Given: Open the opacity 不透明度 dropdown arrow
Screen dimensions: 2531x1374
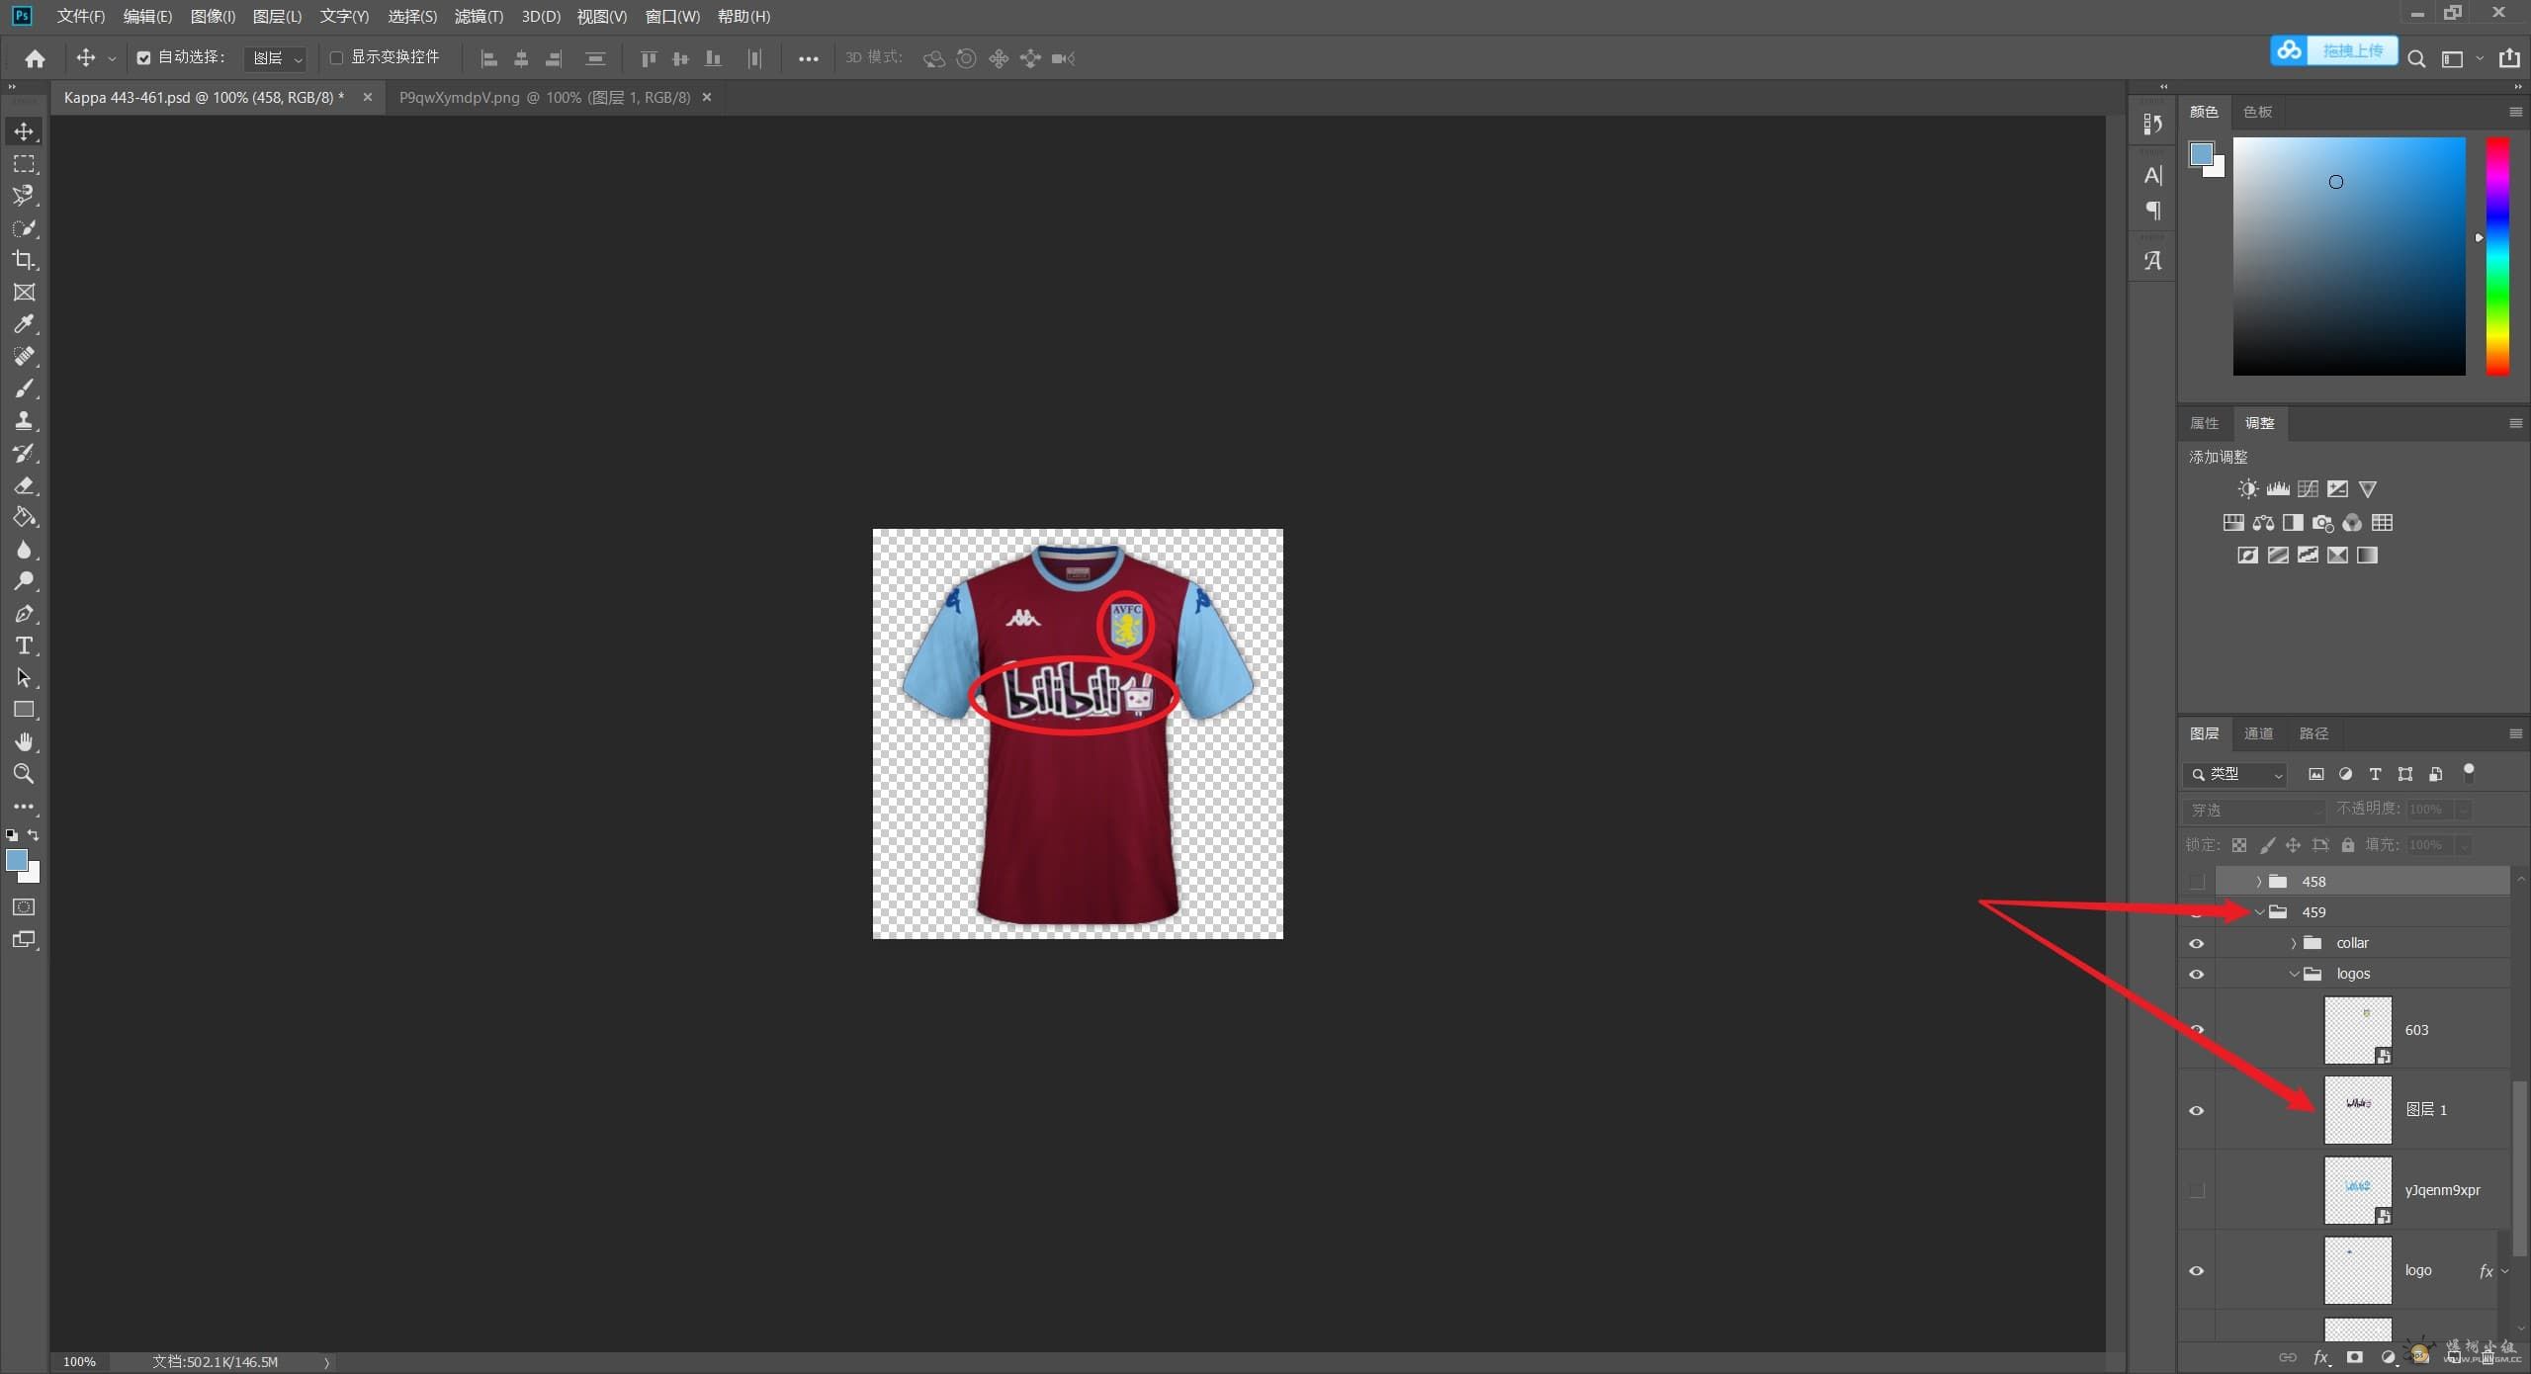Looking at the screenshot, I should click(2464, 810).
